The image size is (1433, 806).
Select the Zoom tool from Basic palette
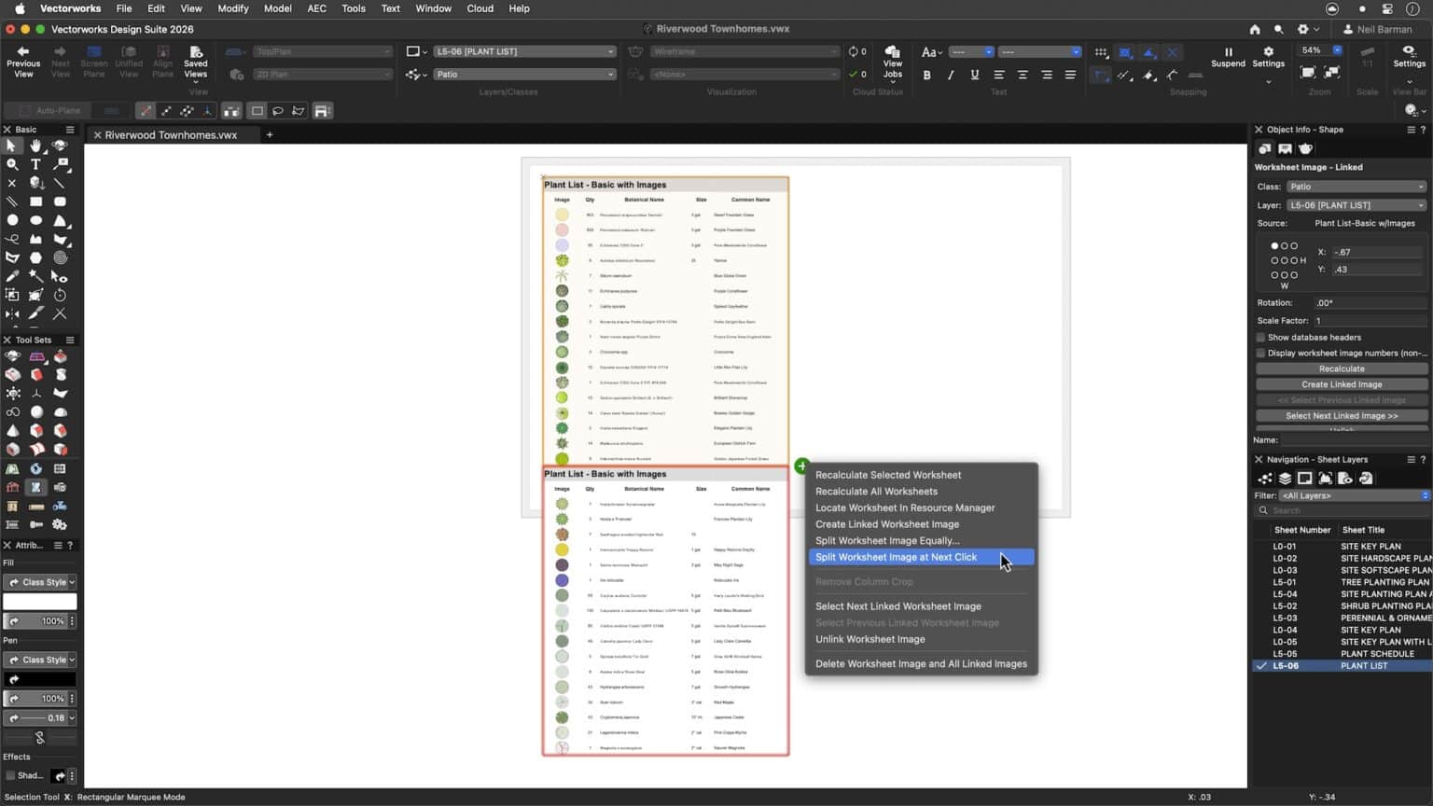point(12,164)
